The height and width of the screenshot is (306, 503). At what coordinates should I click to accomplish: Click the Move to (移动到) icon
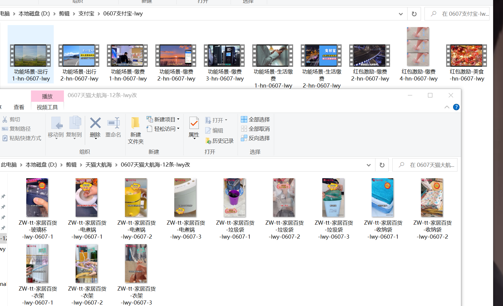(x=57, y=123)
